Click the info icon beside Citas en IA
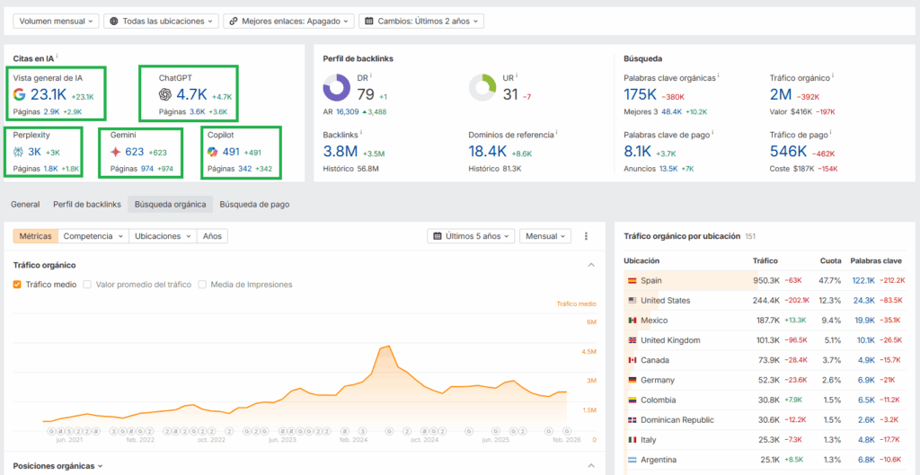Image resolution: width=920 pixels, height=475 pixels. [x=57, y=57]
